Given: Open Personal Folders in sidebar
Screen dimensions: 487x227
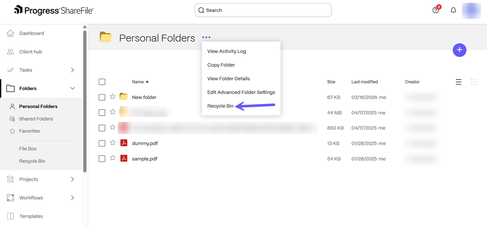Looking at the screenshot, I should click(x=38, y=106).
